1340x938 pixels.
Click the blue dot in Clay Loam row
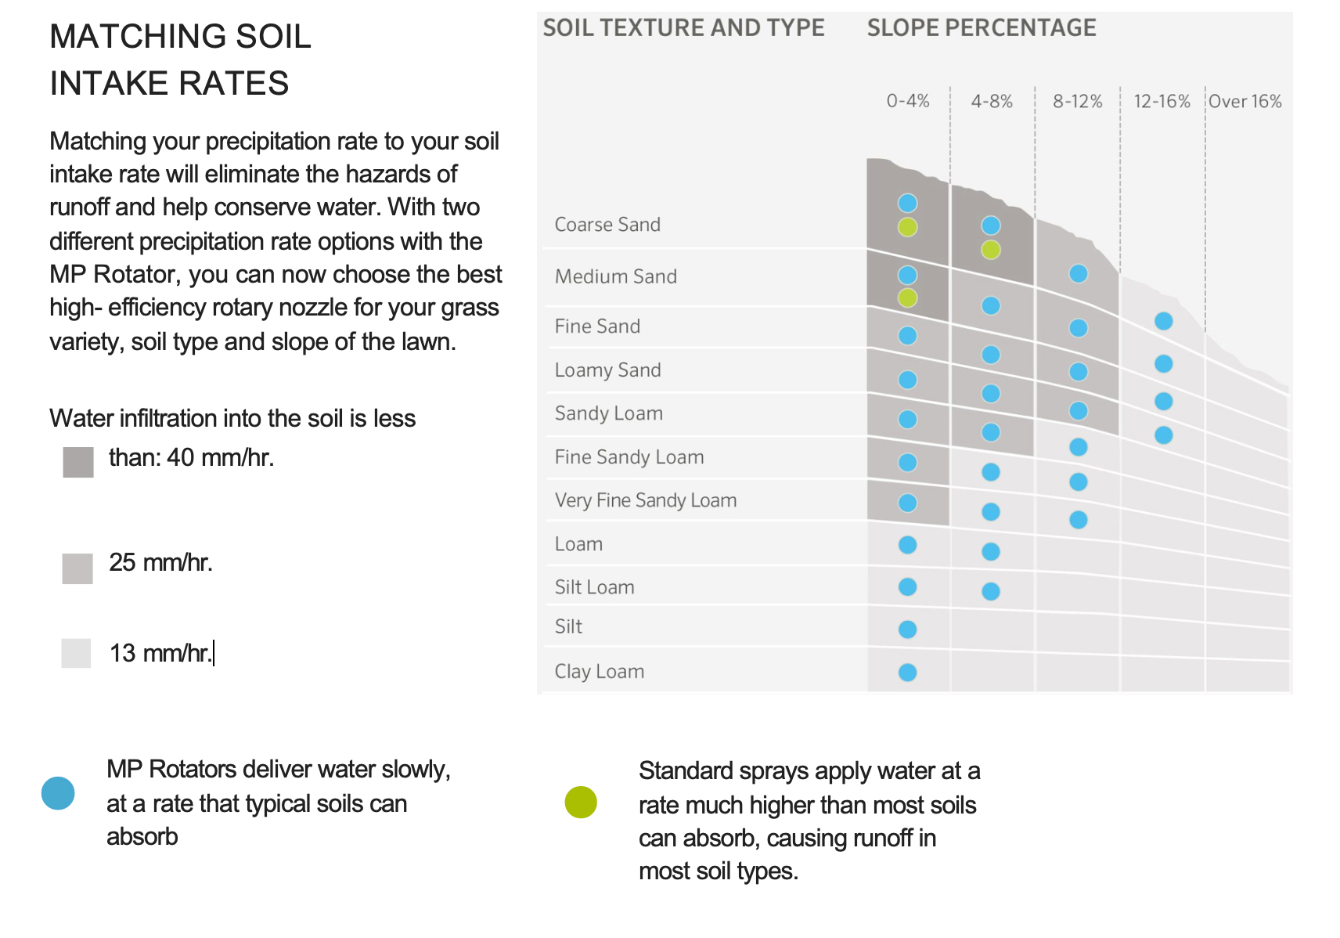click(x=907, y=673)
